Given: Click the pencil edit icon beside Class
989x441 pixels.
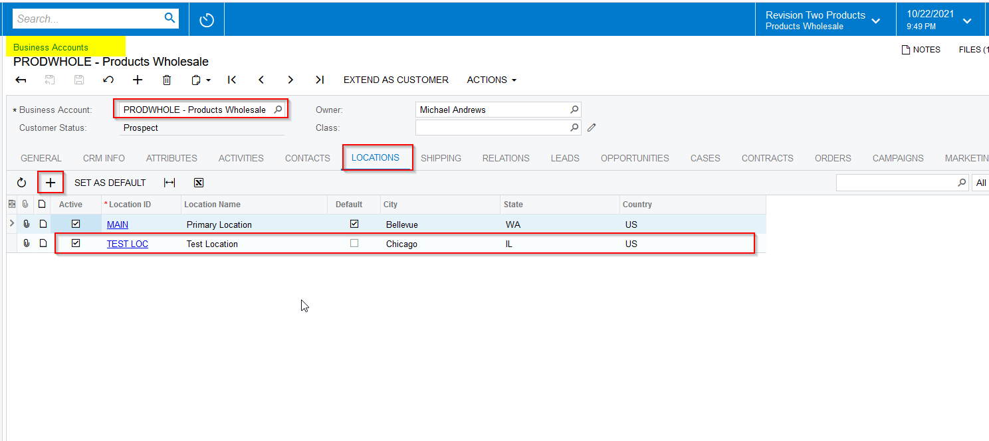Looking at the screenshot, I should coord(592,128).
